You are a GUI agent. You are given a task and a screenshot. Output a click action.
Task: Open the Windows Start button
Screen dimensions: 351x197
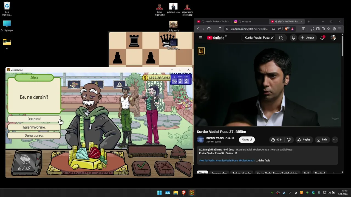point(159,193)
